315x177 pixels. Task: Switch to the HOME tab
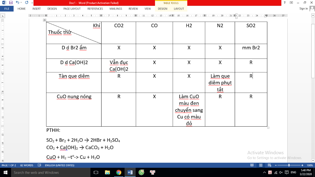[x=22, y=9]
